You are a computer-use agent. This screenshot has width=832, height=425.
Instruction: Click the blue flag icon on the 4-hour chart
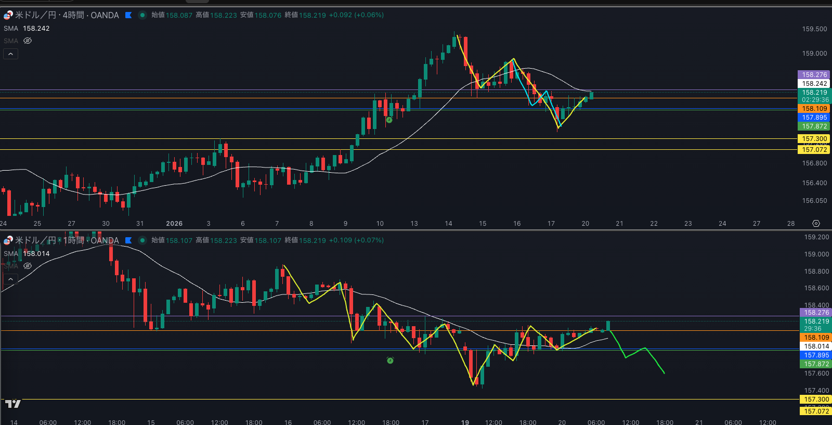click(128, 15)
